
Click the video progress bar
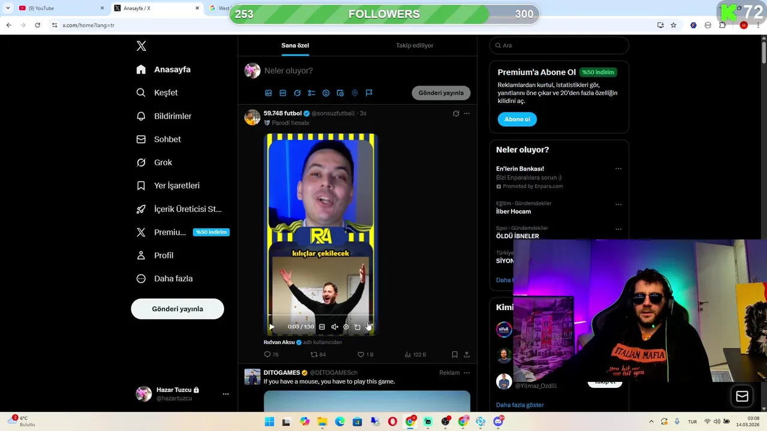tap(321, 315)
